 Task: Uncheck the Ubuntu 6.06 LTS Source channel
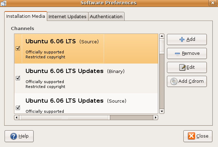click(x=18, y=49)
